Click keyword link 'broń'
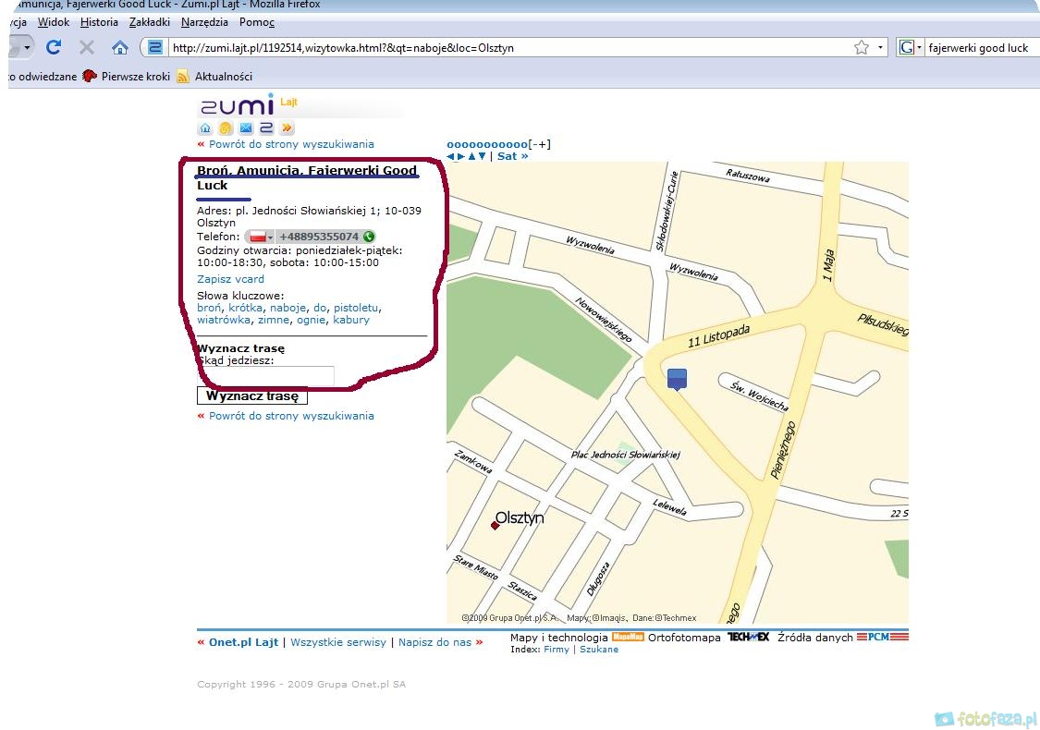The image size is (1040, 730). (209, 308)
